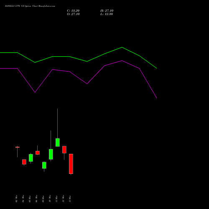Click the HAVELLS CE Option Chart title
Viewport: 209px width, 209px height.
pyautogui.click(x=30, y=6)
